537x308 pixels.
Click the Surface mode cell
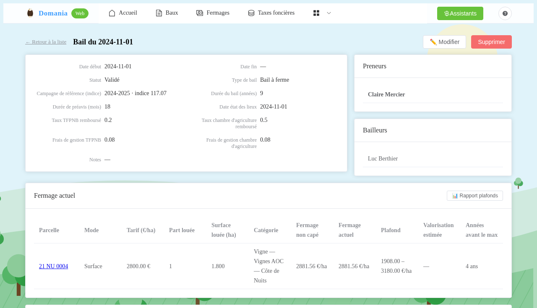pos(93,267)
